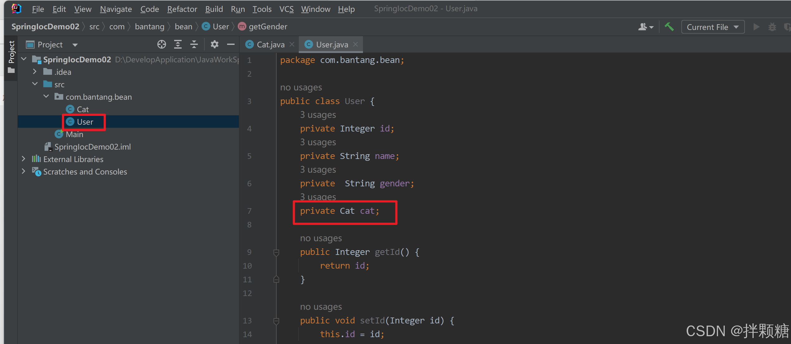This screenshot has height=344, width=791.
Task: Close the User.java tab
Action: click(x=355, y=45)
